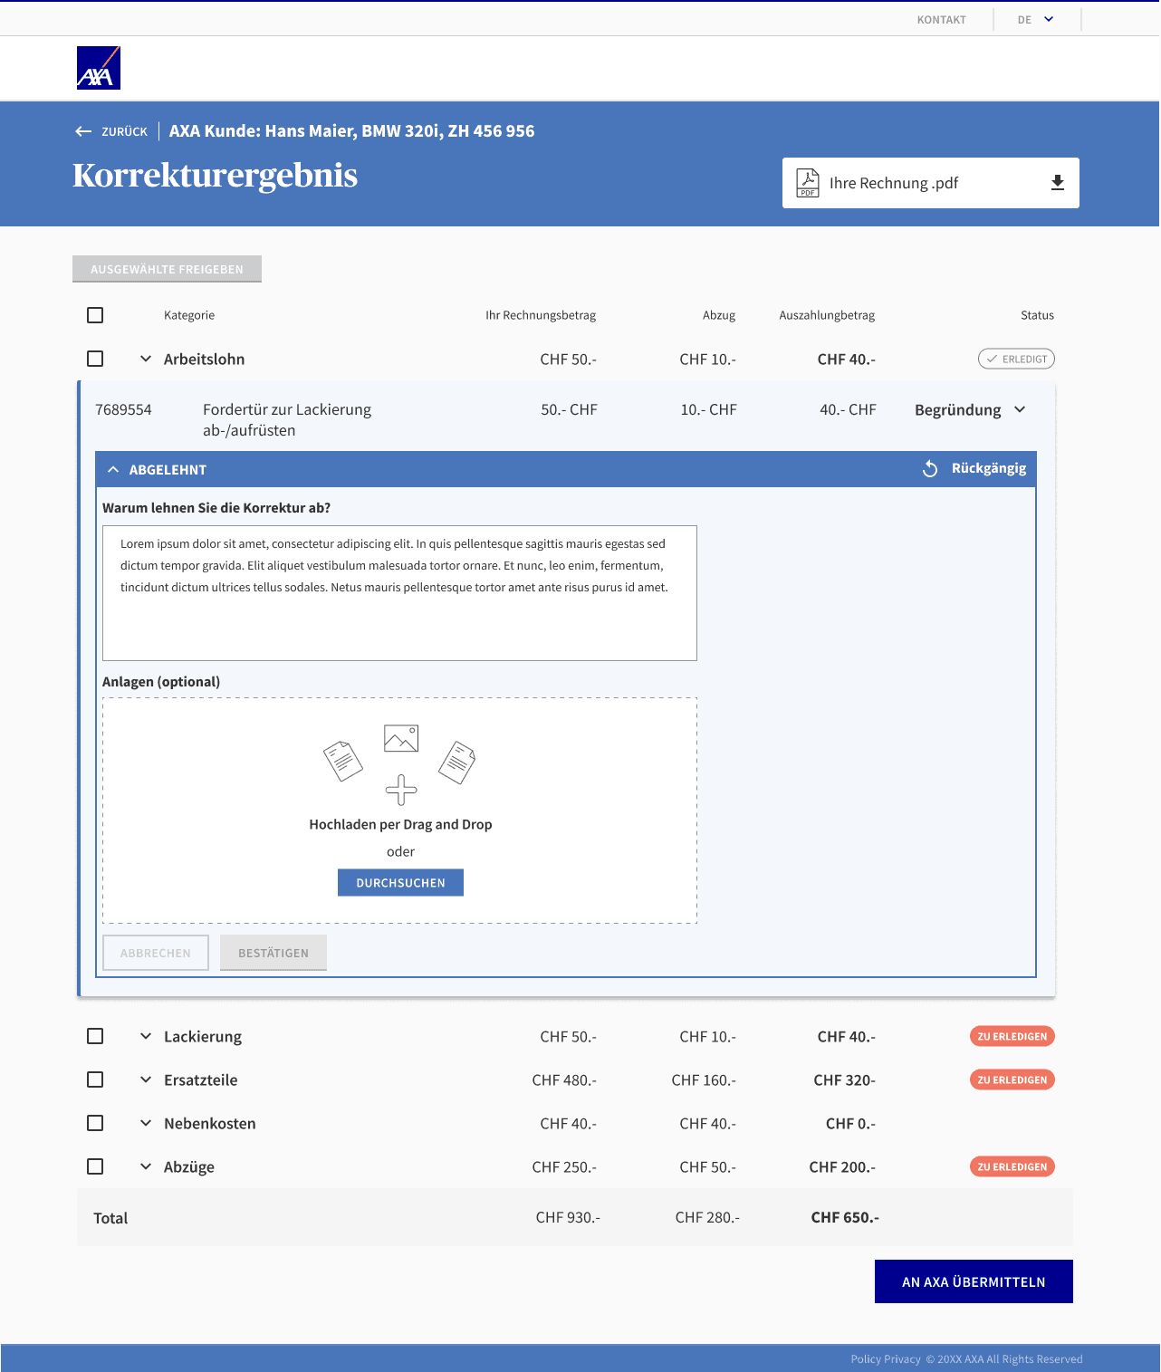
Task: Submit via AN AXA ÜBERMITTELN button
Action: click(974, 1281)
